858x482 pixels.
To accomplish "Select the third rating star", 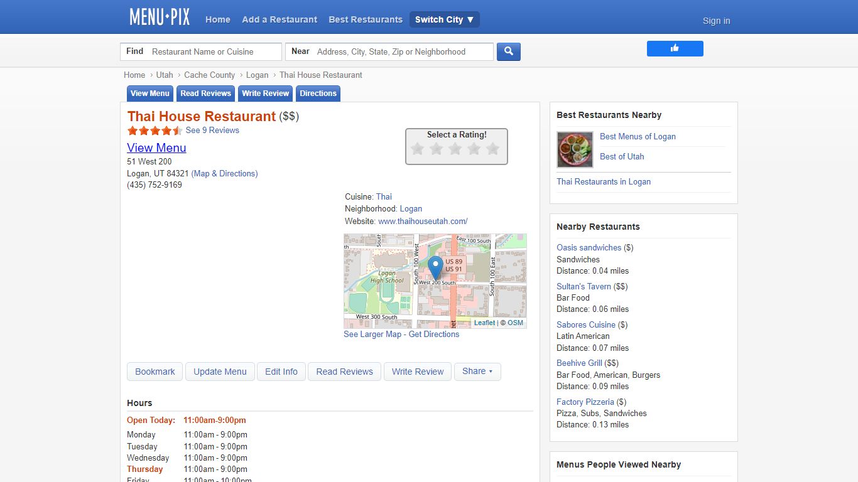I will pos(455,149).
